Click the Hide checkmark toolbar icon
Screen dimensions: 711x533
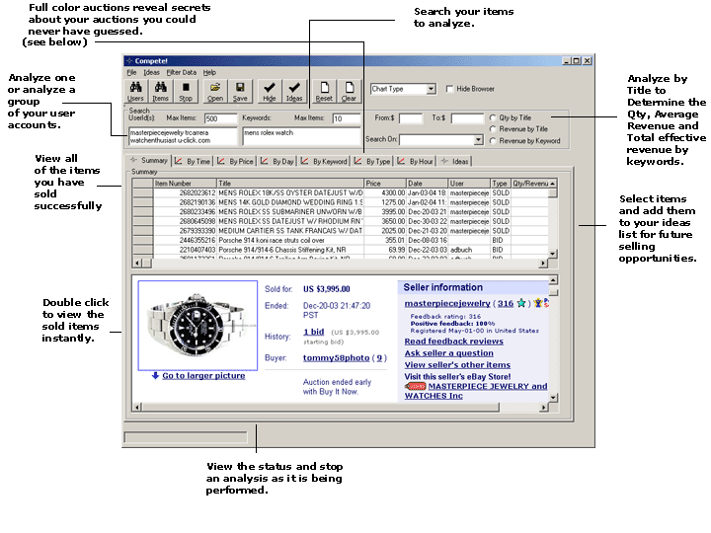(270, 91)
